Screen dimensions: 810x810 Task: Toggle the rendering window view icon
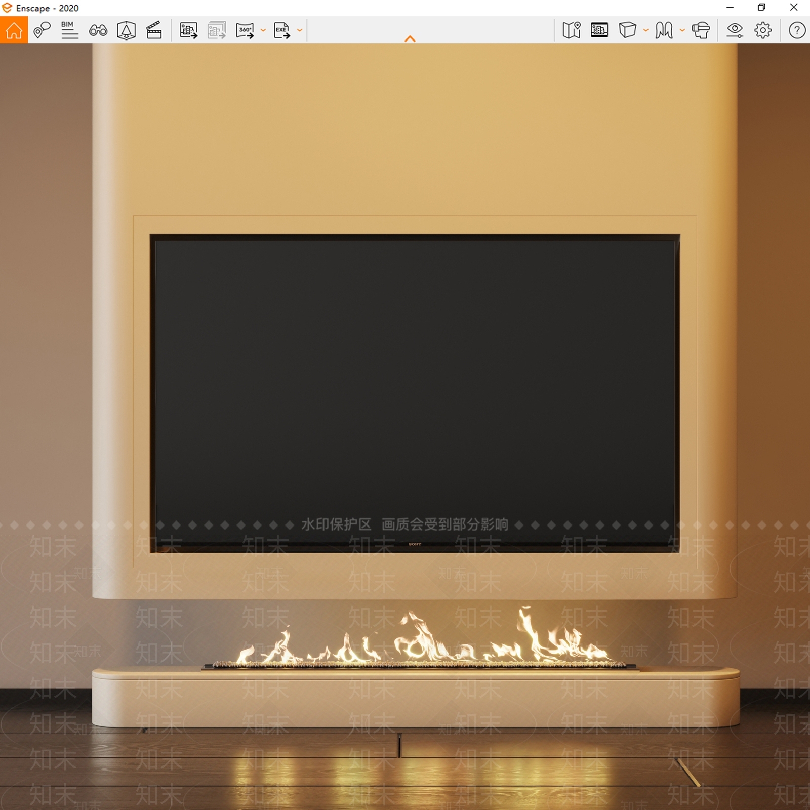pyautogui.click(x=599, y=30)
